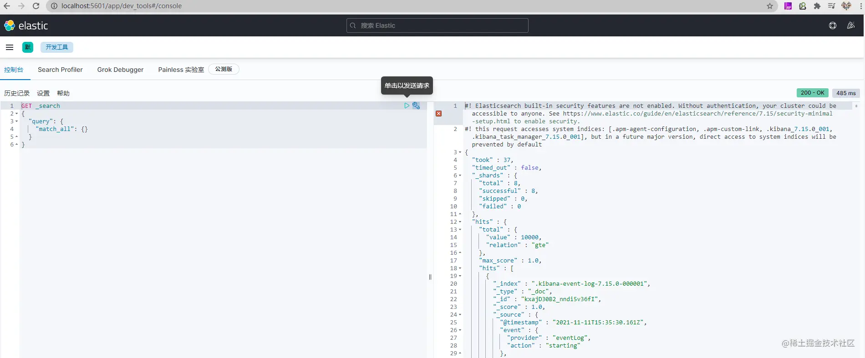Click the "action" : "starting" line

pos(544,346)
